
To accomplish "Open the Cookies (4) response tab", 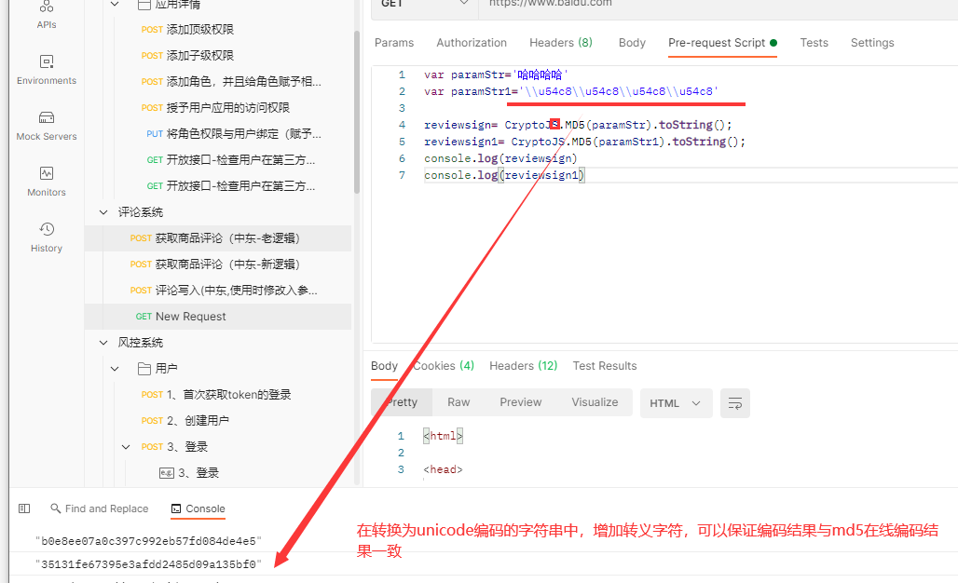I will [x=443, y=365].
